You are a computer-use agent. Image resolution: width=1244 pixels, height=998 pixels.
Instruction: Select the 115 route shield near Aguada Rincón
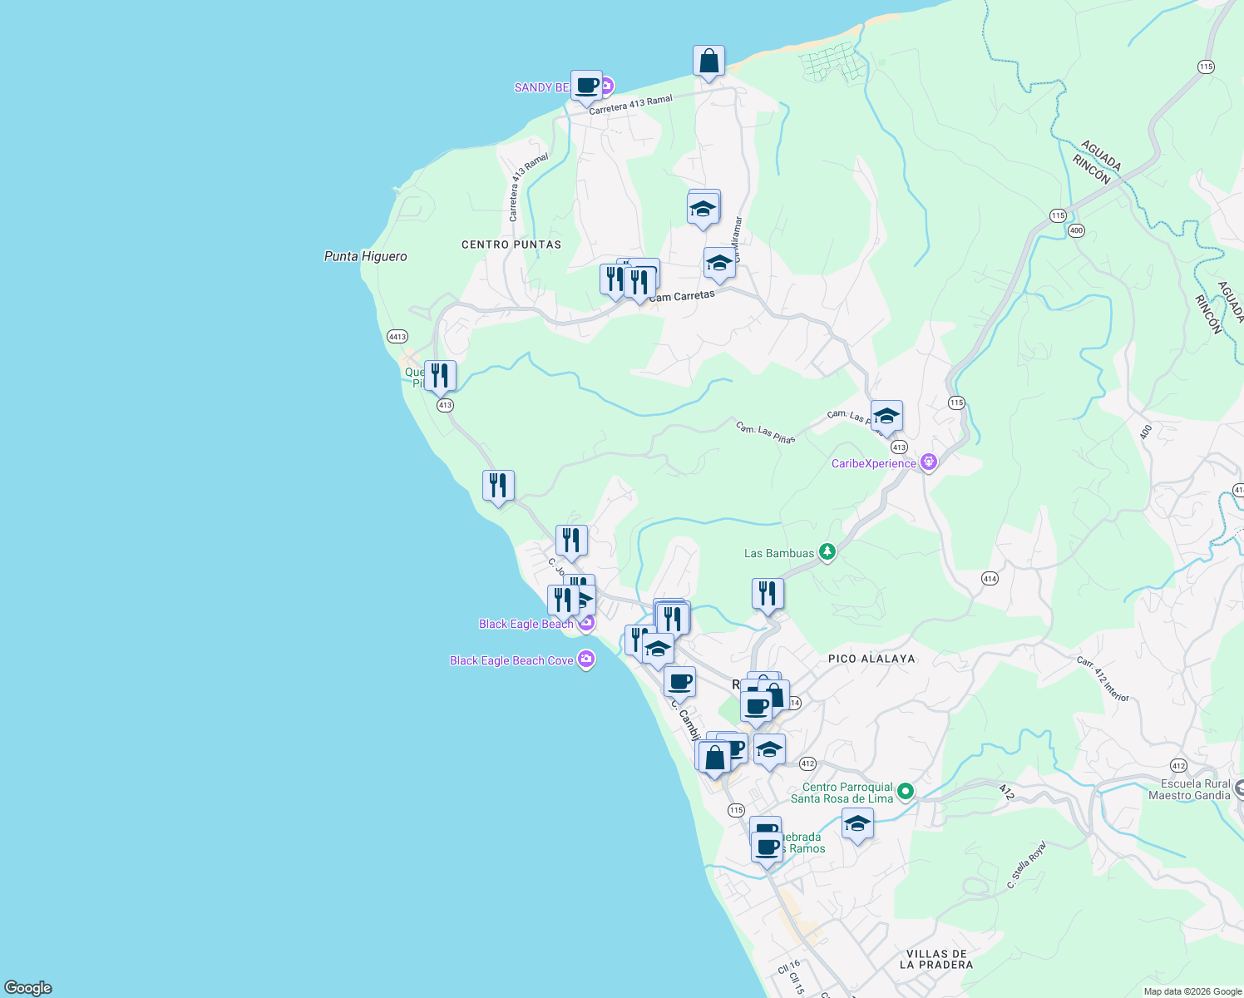pyautogui.click(x=1058, y=215)
